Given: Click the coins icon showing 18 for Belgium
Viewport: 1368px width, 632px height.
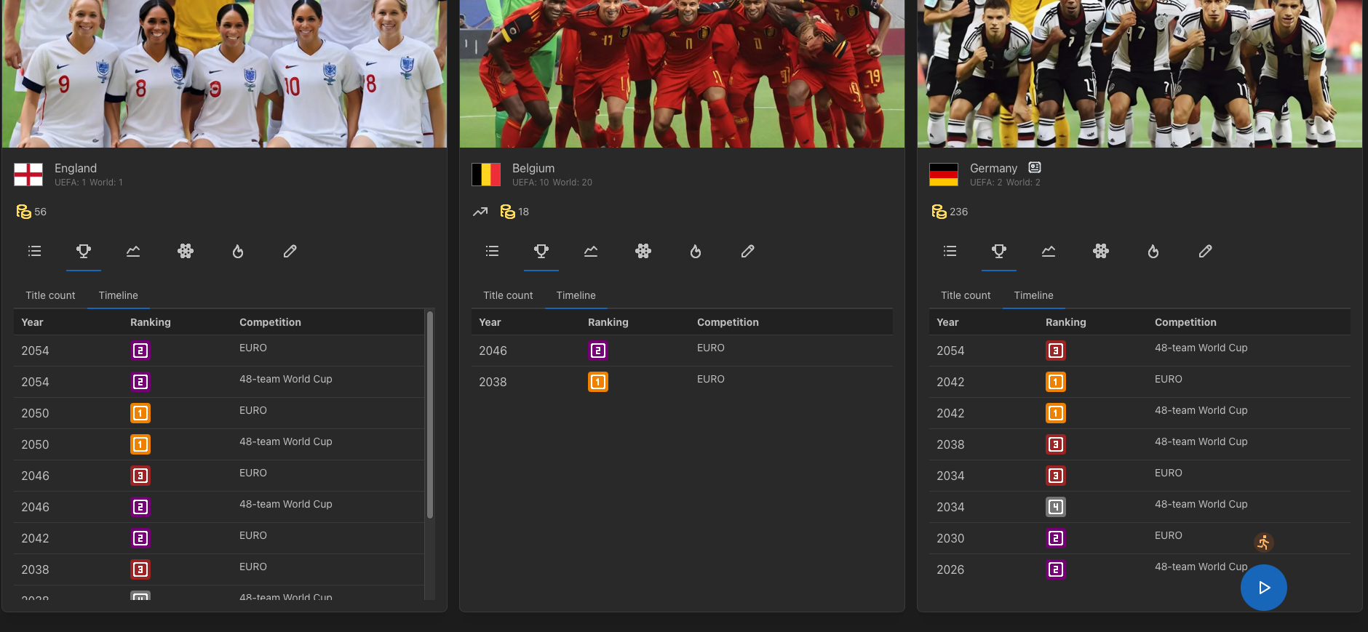Looking at the screenshot, I should pos(508,212).
